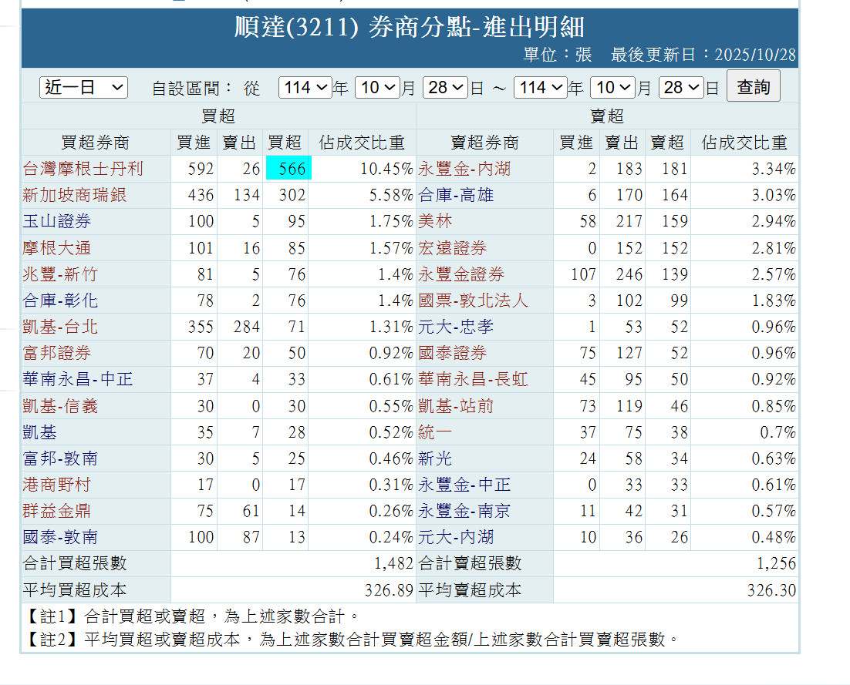Click the 查詢 query button

[753, 86]
